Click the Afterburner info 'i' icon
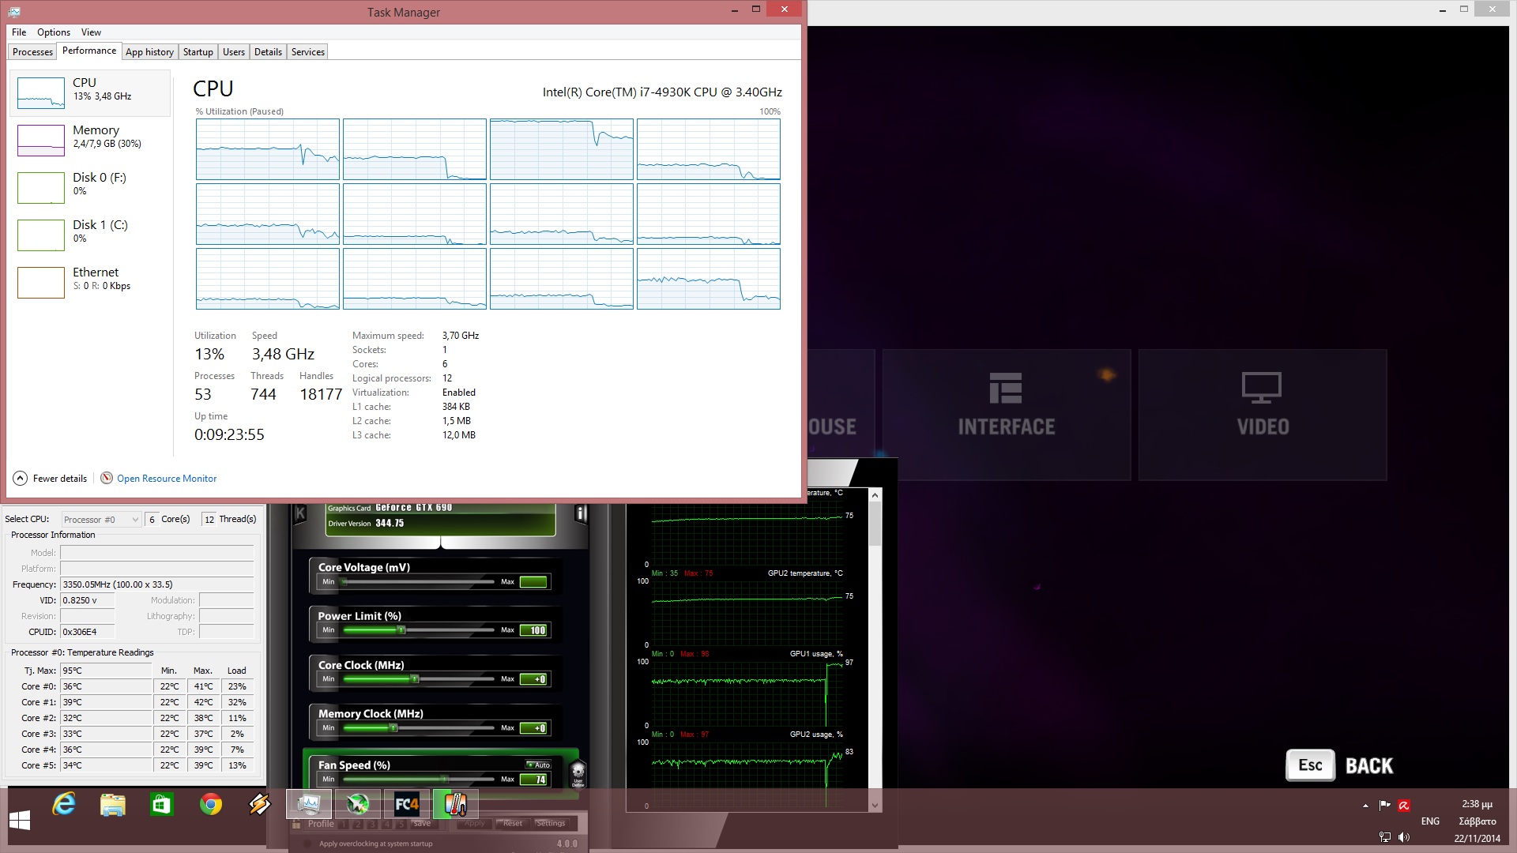1517x853 pixels. [x=581, y=514]
